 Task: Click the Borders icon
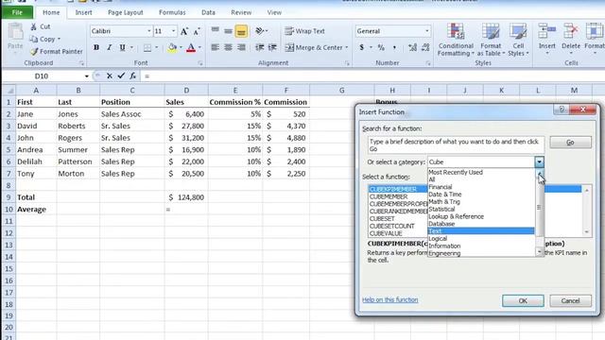tap(147, 47)
